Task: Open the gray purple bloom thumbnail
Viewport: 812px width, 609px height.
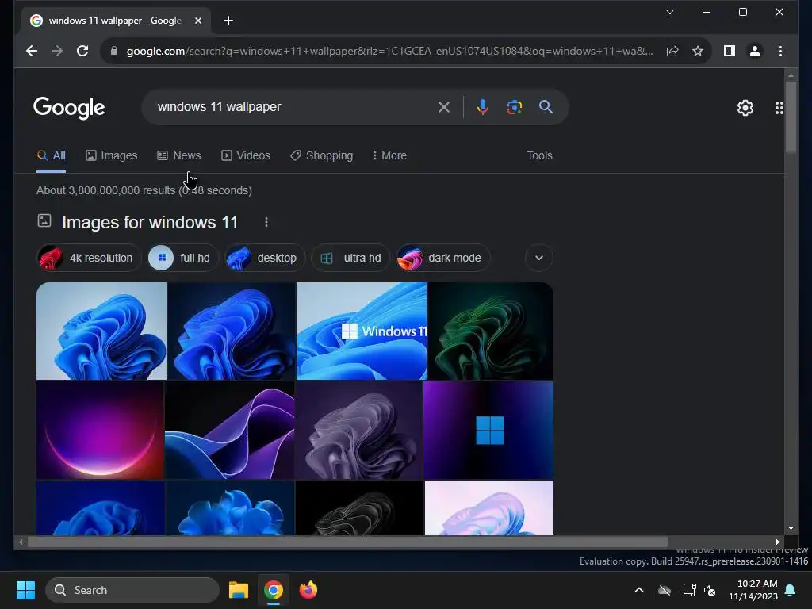Action: click(358, 430)
